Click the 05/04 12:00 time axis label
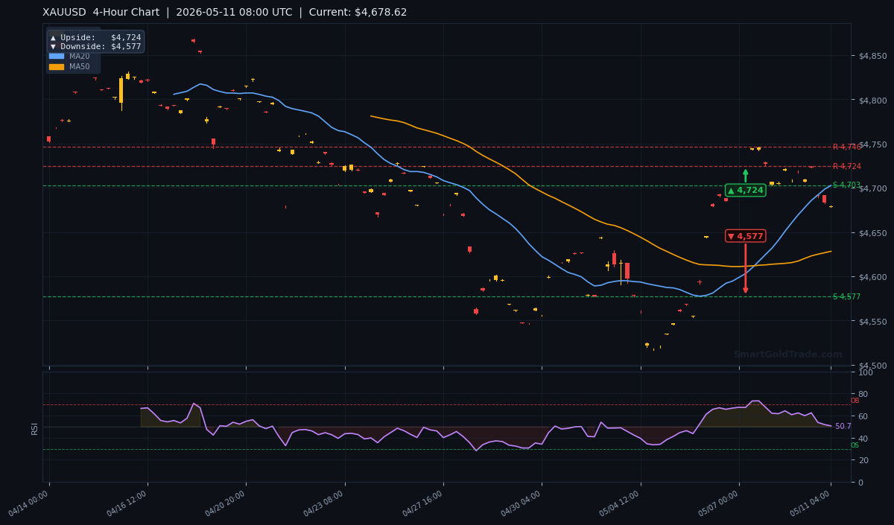 (x=620, y=503)
